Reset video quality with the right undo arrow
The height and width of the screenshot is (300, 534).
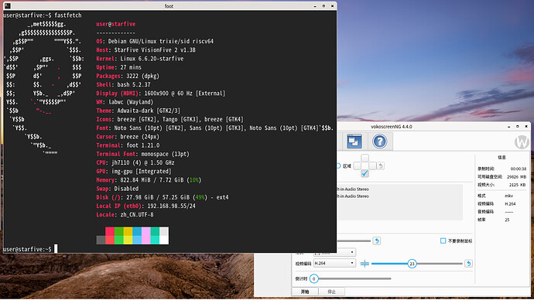469,264
